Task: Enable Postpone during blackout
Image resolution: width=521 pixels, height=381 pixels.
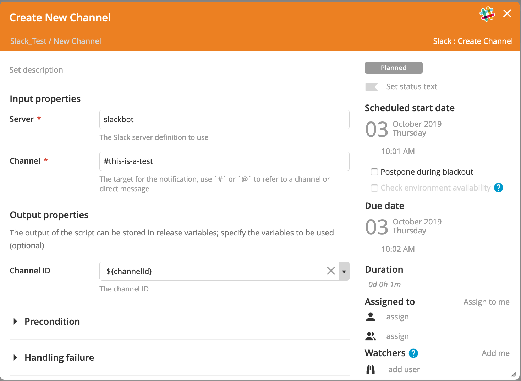Action: (374, 172)
